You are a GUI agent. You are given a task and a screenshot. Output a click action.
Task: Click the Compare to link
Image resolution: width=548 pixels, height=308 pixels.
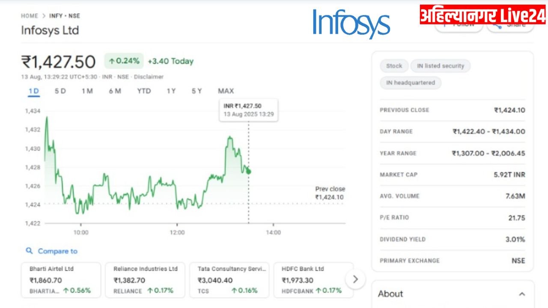tap(58, 251)
